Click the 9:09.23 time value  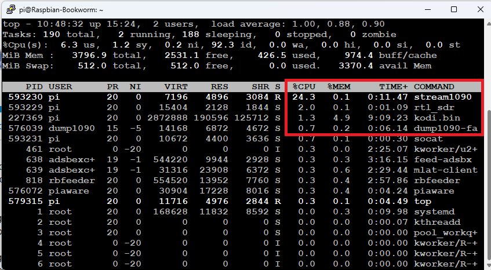(388, 118)
